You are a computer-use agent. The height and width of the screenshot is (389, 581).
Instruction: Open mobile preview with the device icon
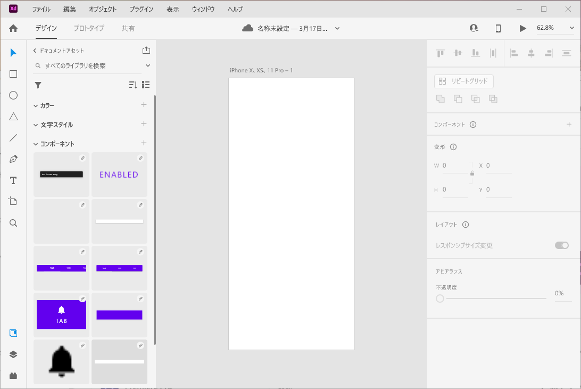pos(498,28)
